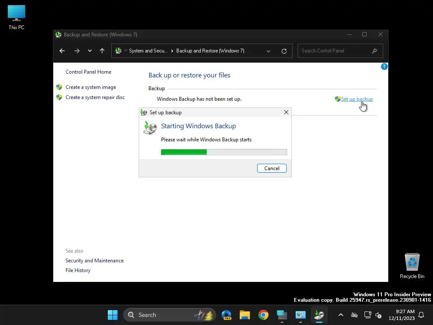The image size is (433, 325).
Task: Click the Search Control Panel field
Action: coord(340,51)
